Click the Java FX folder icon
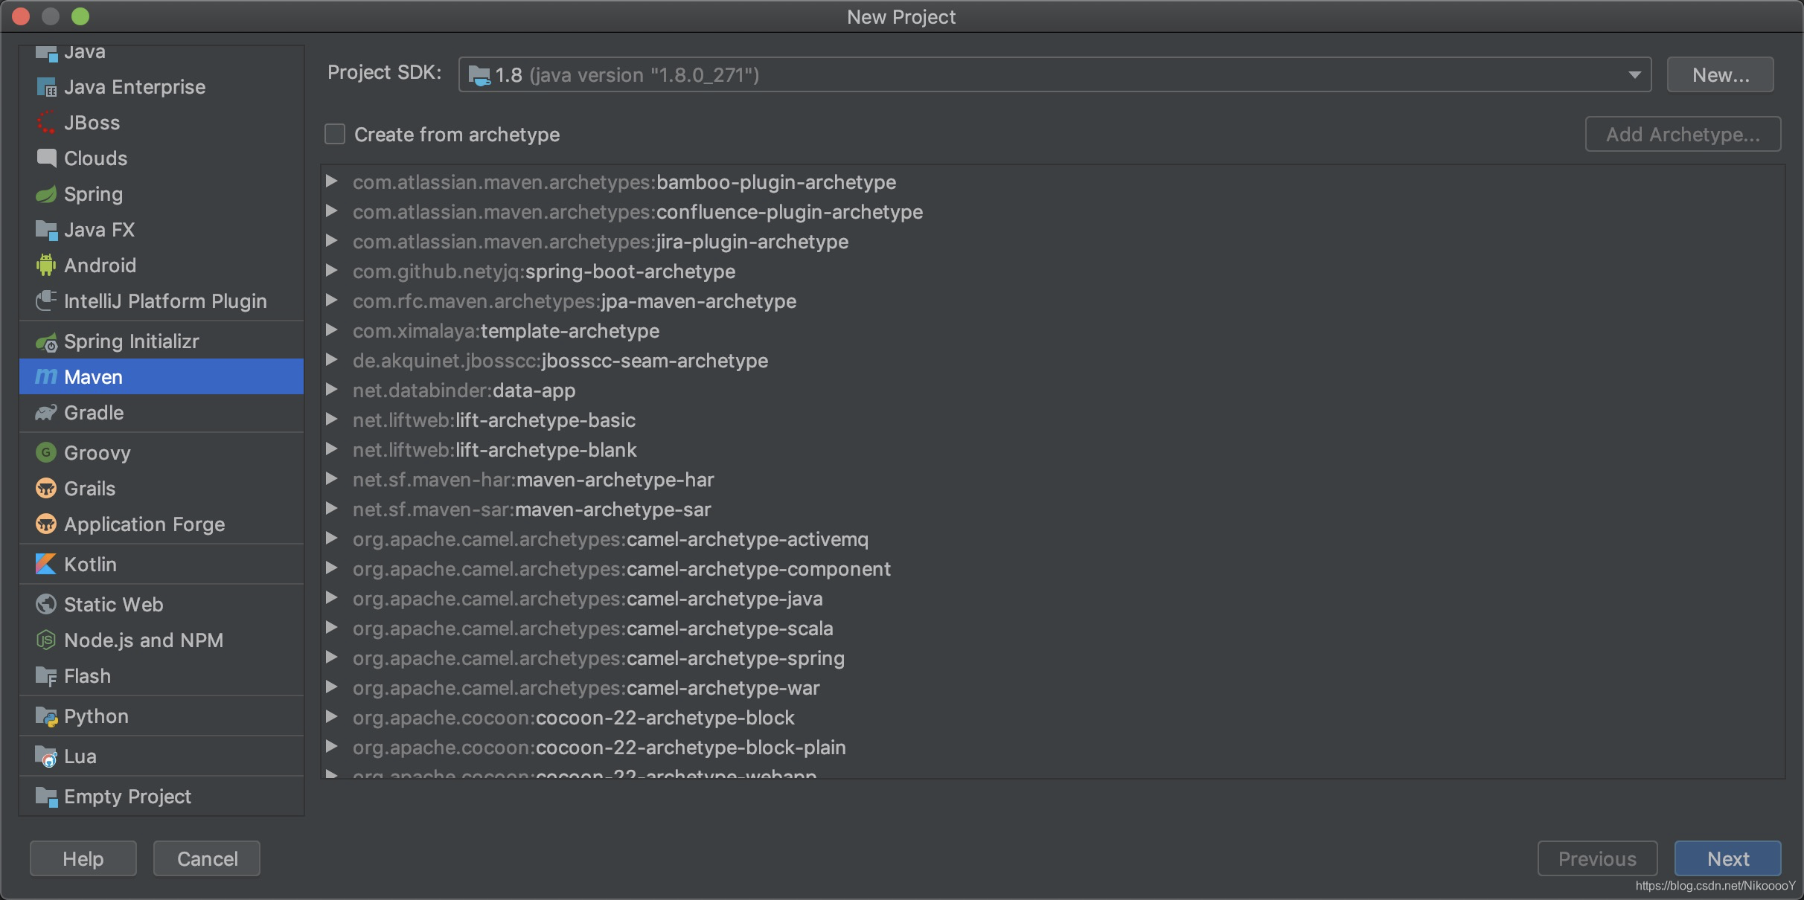1804x900 pixels. [x=46, y=230]
